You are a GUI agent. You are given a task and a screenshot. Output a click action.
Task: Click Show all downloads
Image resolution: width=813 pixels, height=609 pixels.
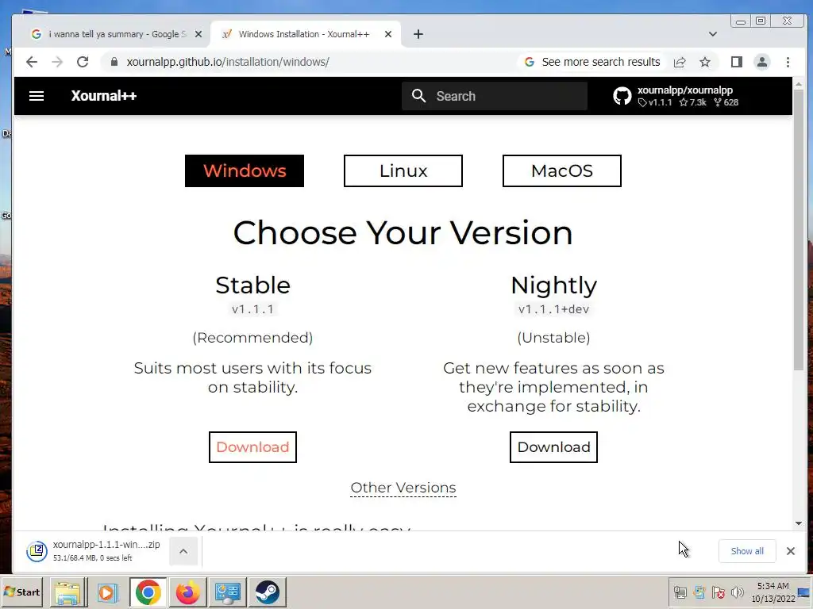point(747,551)
